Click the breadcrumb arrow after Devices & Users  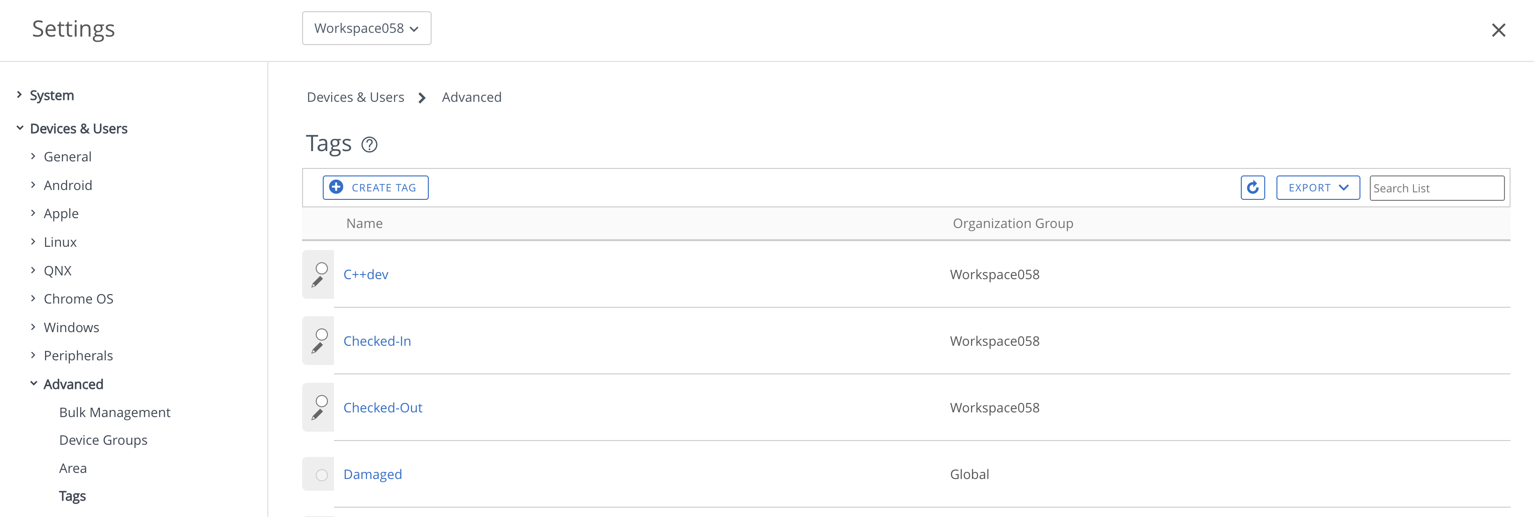tap(422, 98)
